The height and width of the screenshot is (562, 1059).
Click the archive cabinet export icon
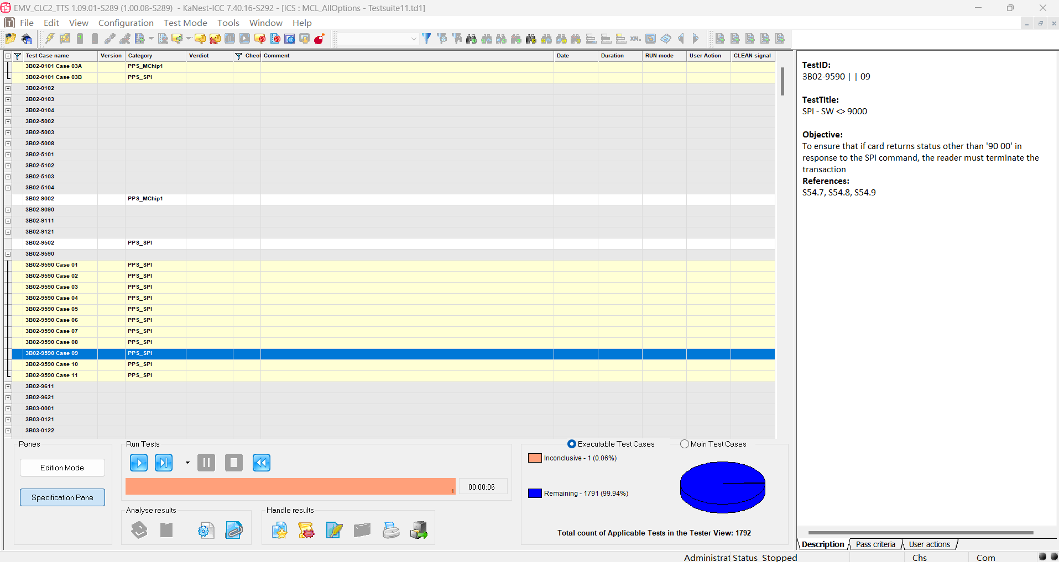click(419, 531)
